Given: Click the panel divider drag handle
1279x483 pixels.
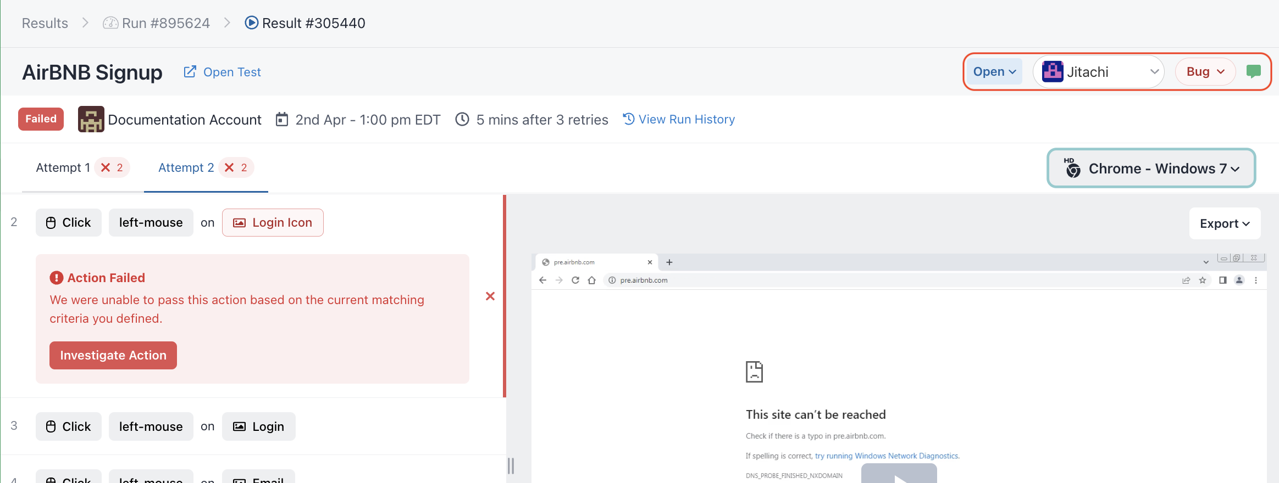Looking at the screenshot, I should (x=511, y=466).
